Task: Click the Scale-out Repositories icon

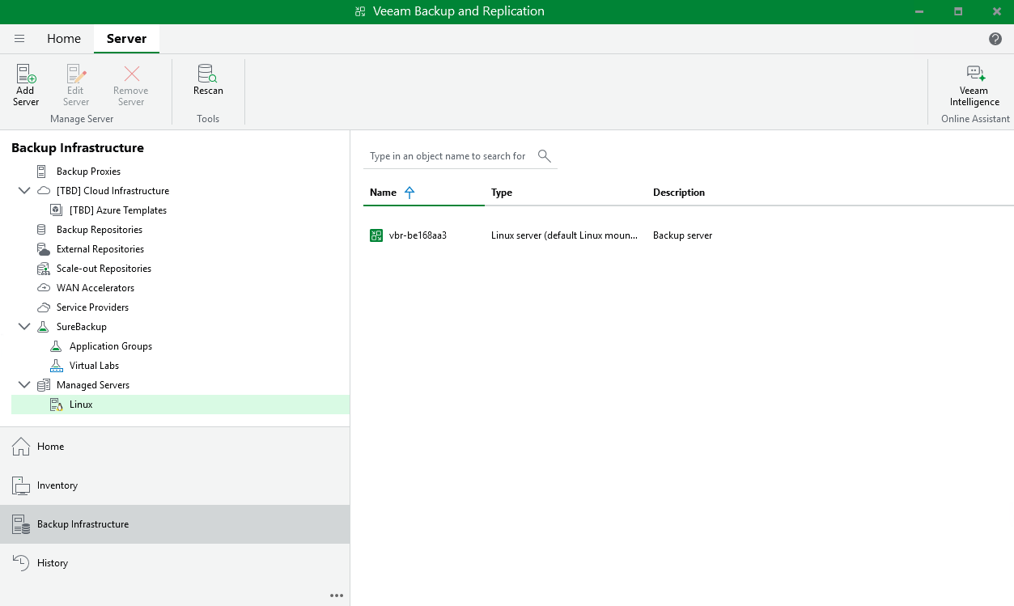Action: pos(43,269)
